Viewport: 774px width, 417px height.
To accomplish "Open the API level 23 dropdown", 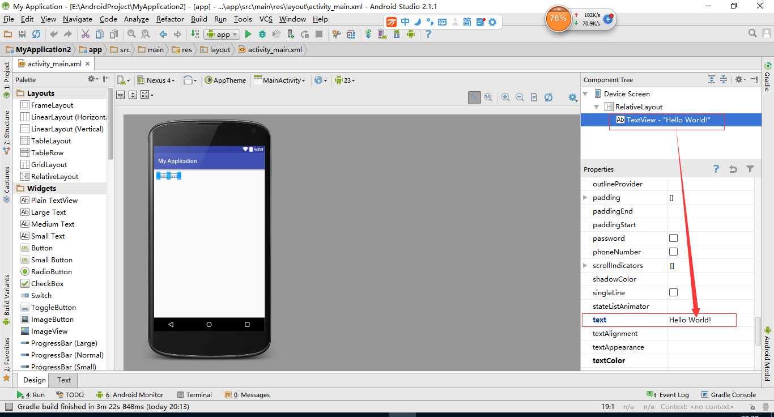I will 345,80.
